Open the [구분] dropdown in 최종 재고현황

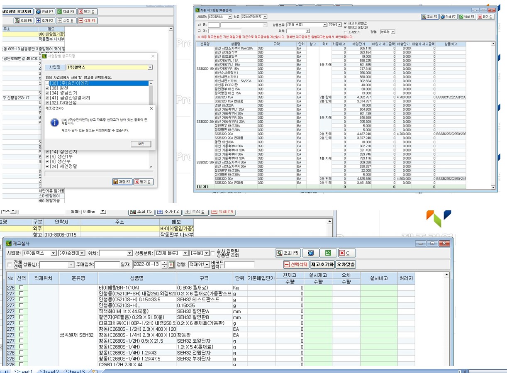click(340, 25)
